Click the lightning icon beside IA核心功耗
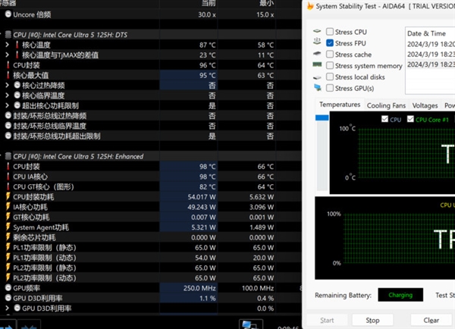Screen dimensions: 455x329 (x=8, y=206)
